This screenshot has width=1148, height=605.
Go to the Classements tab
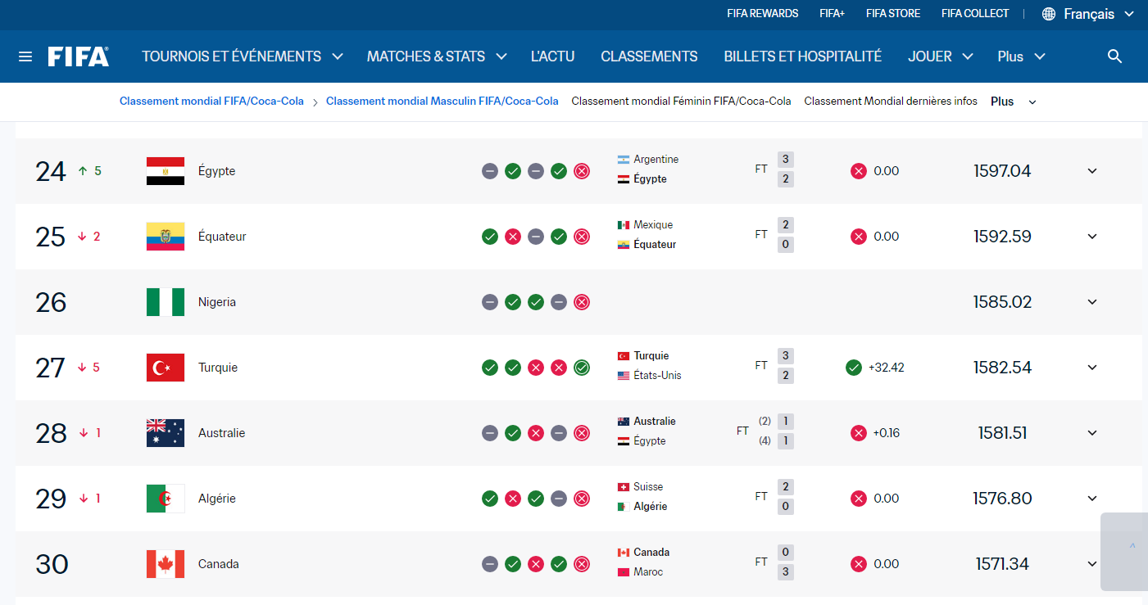coord(649,56)
